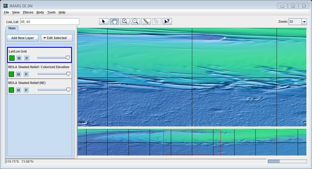Open the File menu
The image size is (312, 169).
(x=6, y=12)
